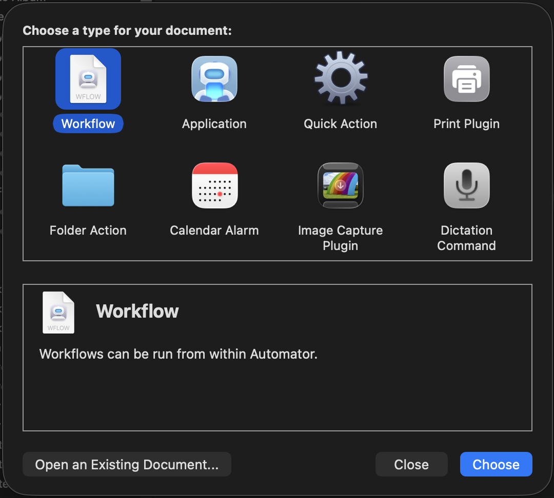The image size is (554, 498).
Task: Pick the Image Capture Plugin icon
Action: click(x=341, y=185)
